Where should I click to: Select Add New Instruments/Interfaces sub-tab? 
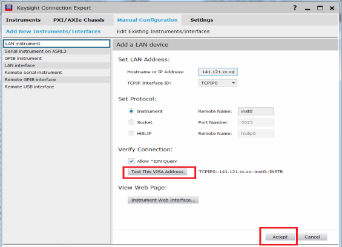tap(53, 31)
